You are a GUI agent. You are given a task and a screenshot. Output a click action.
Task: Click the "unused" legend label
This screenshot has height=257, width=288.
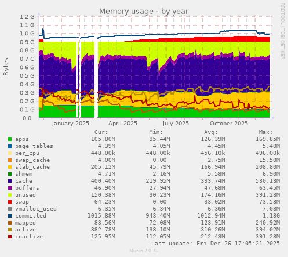pos(25,195)
